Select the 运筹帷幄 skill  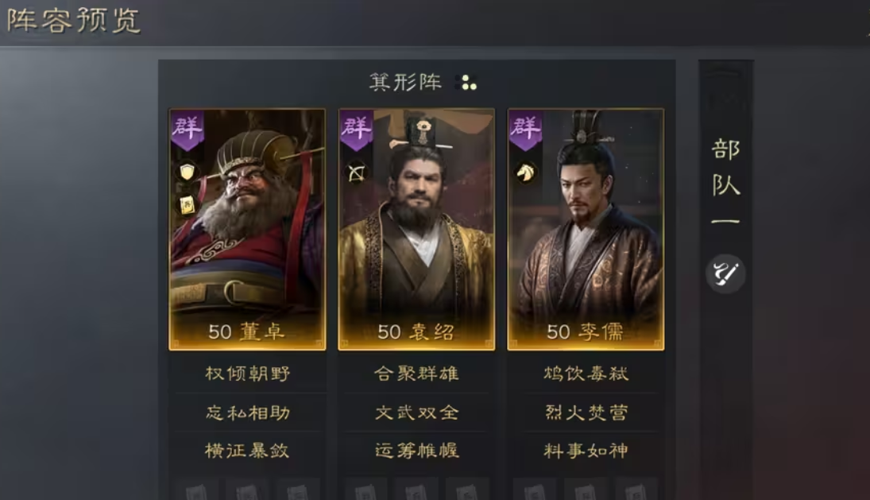click(x=416, y=451)
